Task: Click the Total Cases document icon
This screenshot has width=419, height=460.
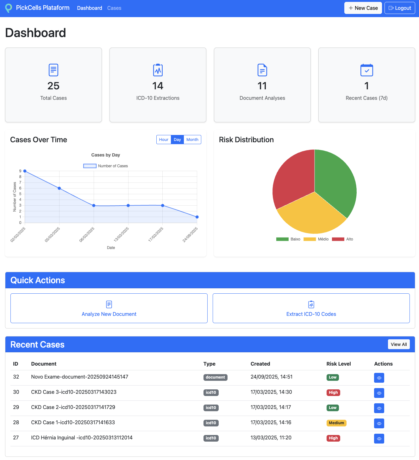Action: click(53, 70)
